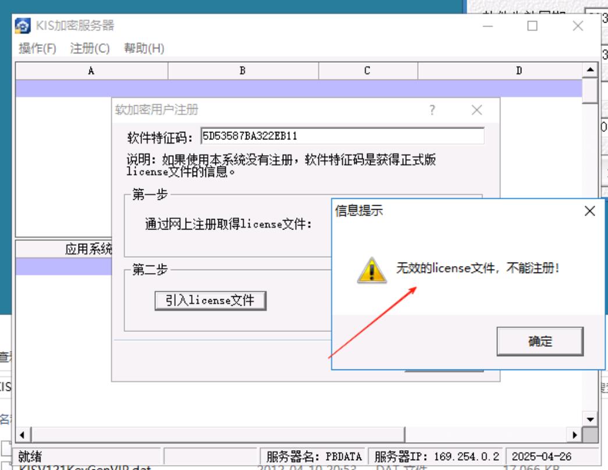
Task: Close the 信息提示 message dialog
Action: pyautogui.click(x=589, y=211)
